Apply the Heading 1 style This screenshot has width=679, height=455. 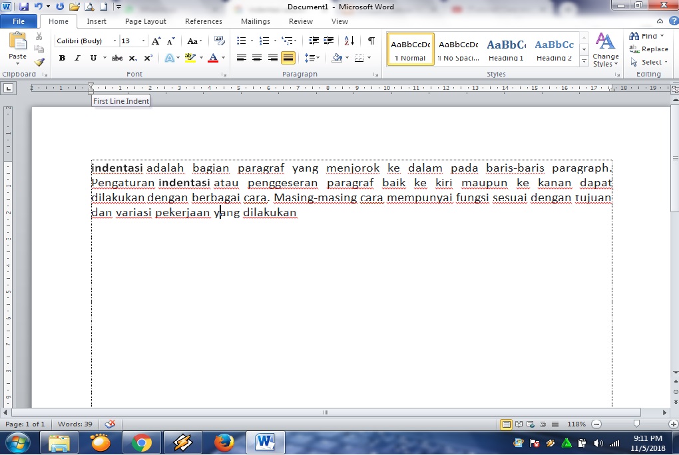[x=505, y=49]
